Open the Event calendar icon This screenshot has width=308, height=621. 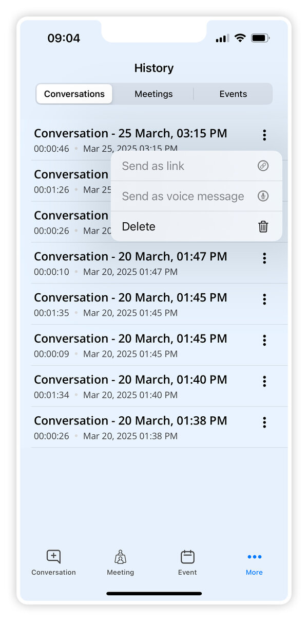pos(187,557)
